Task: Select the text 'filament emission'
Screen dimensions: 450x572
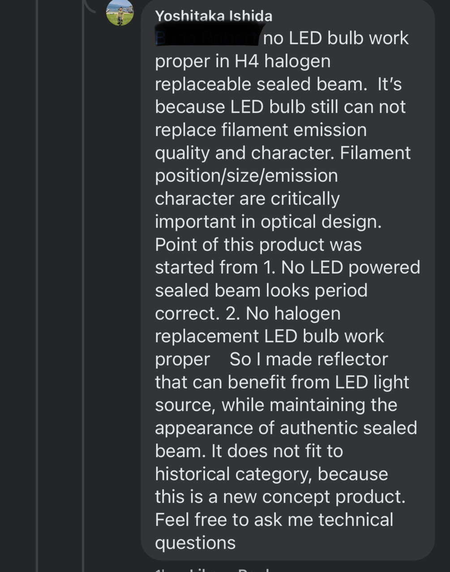Action: click(x=294, y=130)
